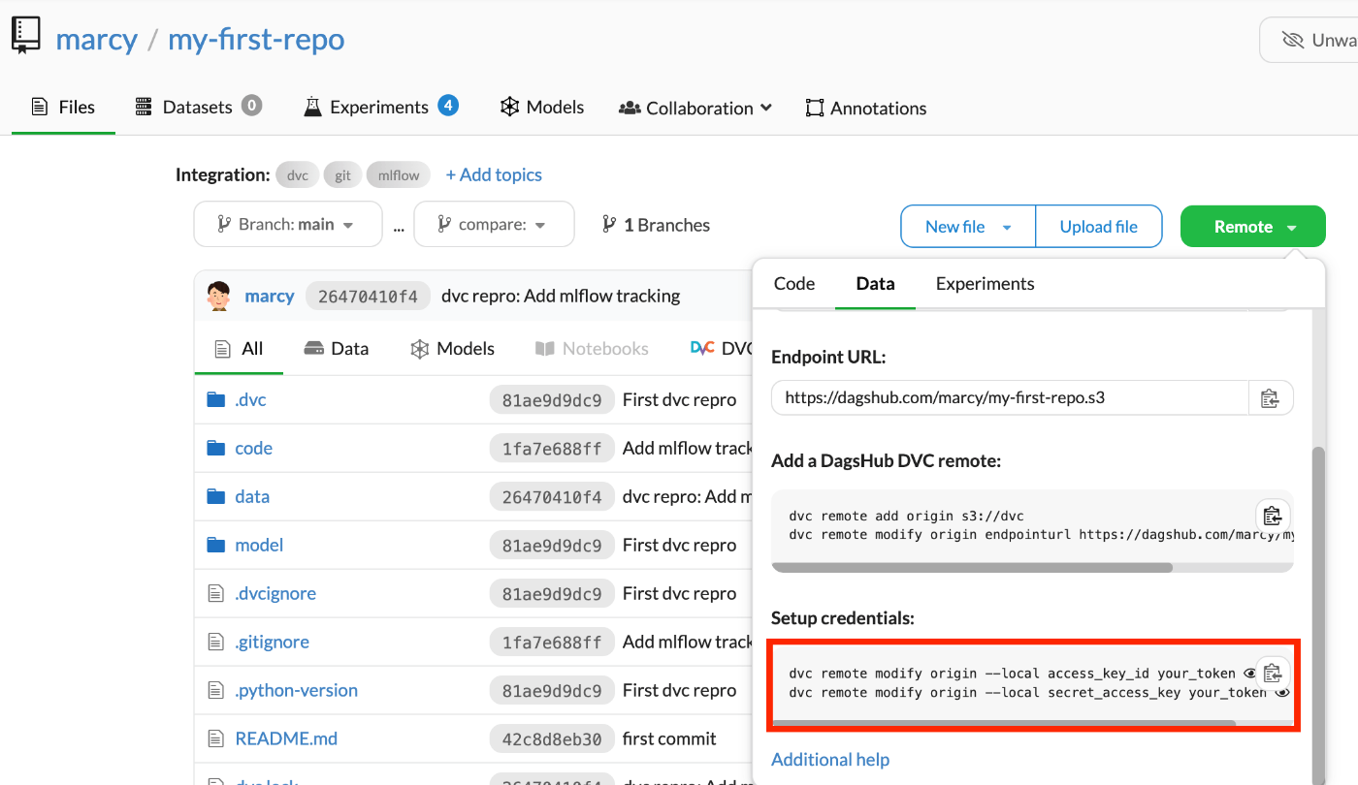The image size is (1358, 785).
Task: Open the Branch: main dropdown
Action: click(288, 225)
